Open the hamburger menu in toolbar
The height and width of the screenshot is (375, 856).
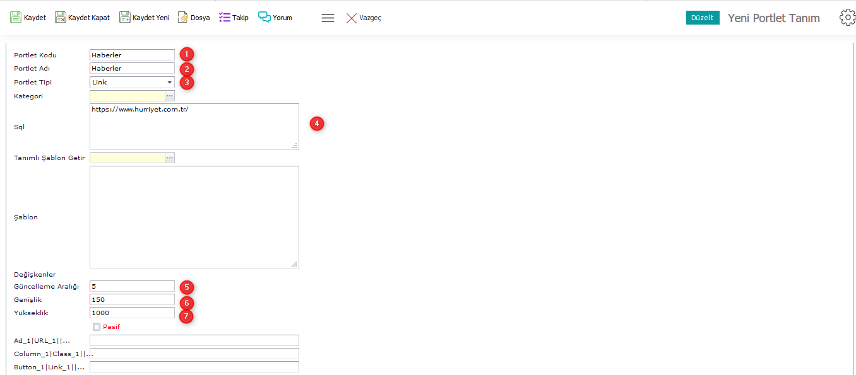tap(328, 18)
